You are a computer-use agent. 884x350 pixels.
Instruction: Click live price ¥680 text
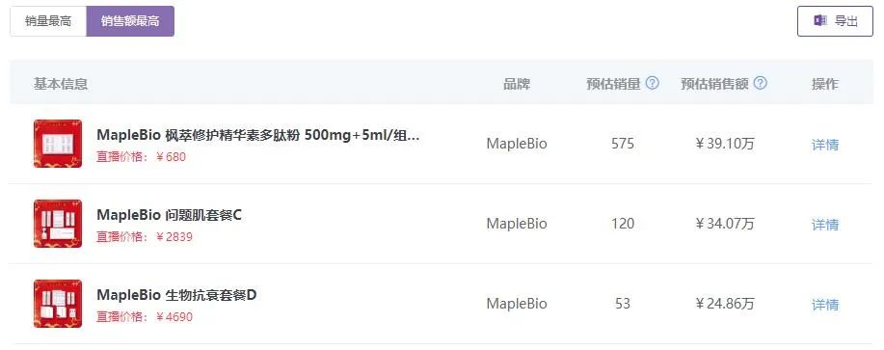pos(171,157)
